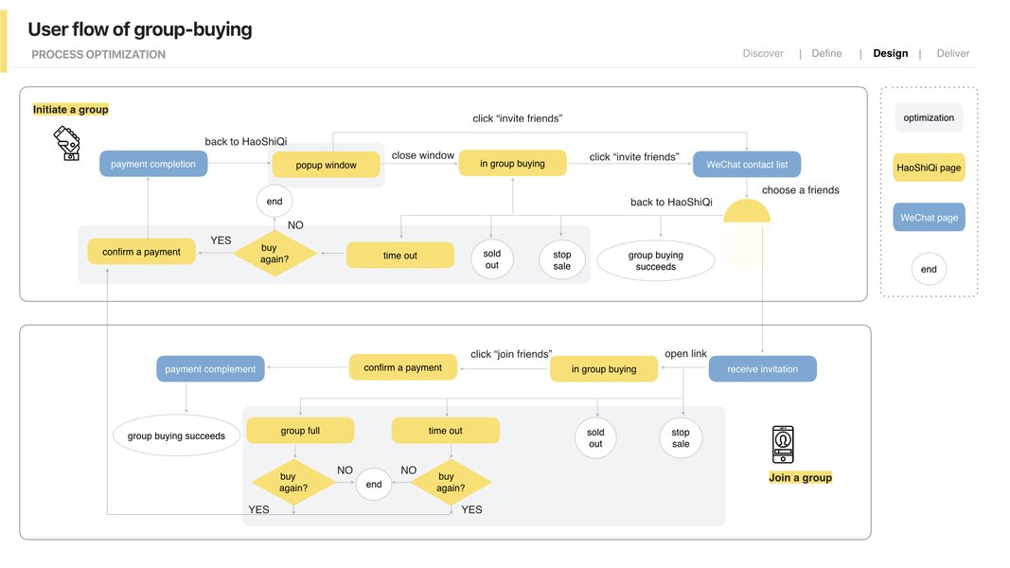This screenshot has width=1010, height=568.
Task: Click the sold out circle in Join section
Action: point(595,437)
